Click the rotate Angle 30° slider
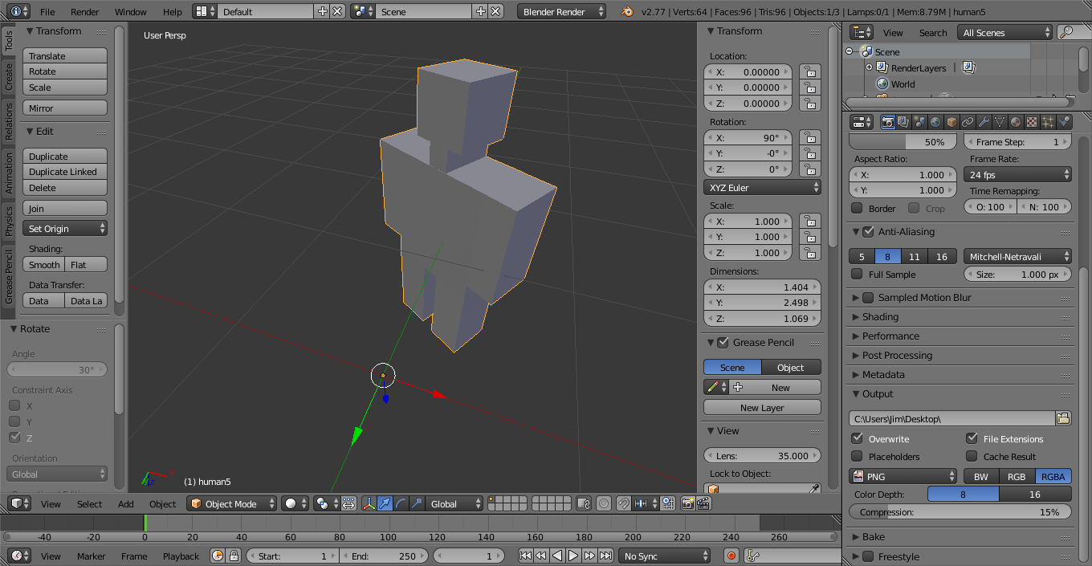The height and width of the screenshot is (566, 1092). click(x=57, y=370)
